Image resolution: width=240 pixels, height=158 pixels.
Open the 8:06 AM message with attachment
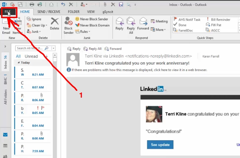point(33,98)
